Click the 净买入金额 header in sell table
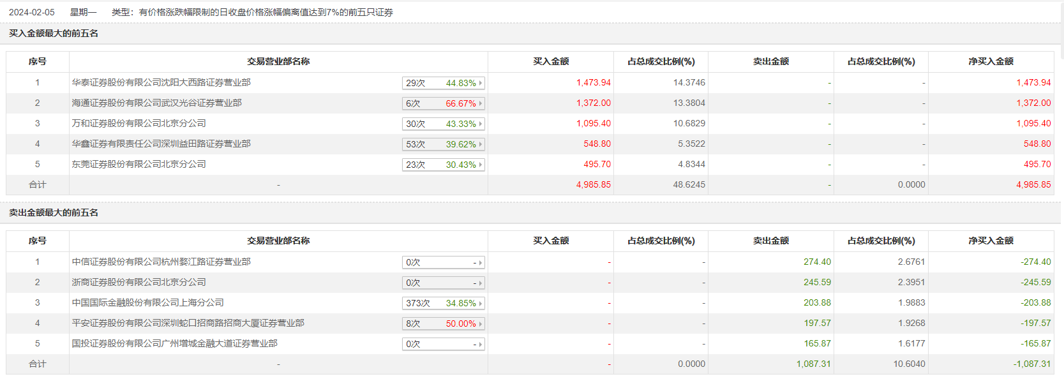 990,241
